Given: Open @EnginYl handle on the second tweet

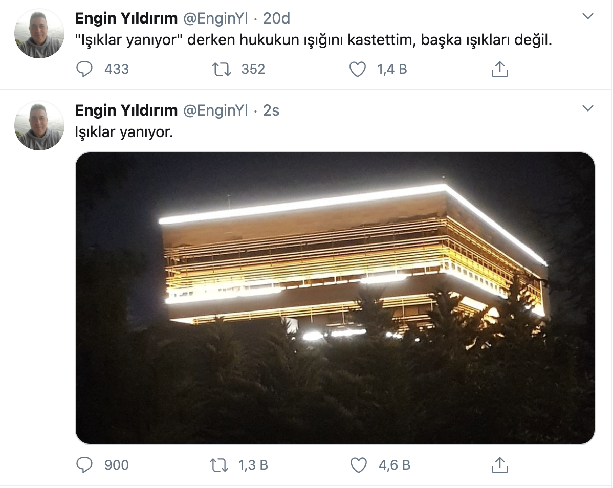Looking at the screenshot, I should [x=215, y=110].
